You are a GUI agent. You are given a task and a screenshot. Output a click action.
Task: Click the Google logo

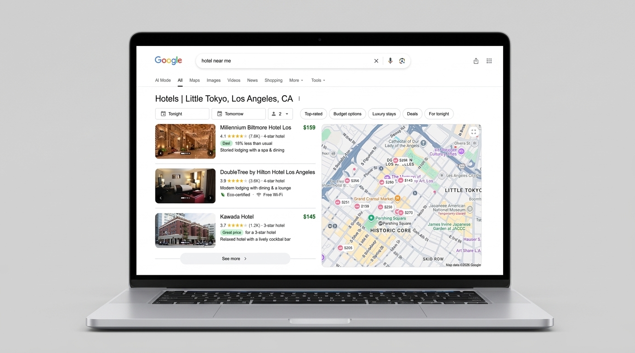pyautogui.click(x=168, y=61)
